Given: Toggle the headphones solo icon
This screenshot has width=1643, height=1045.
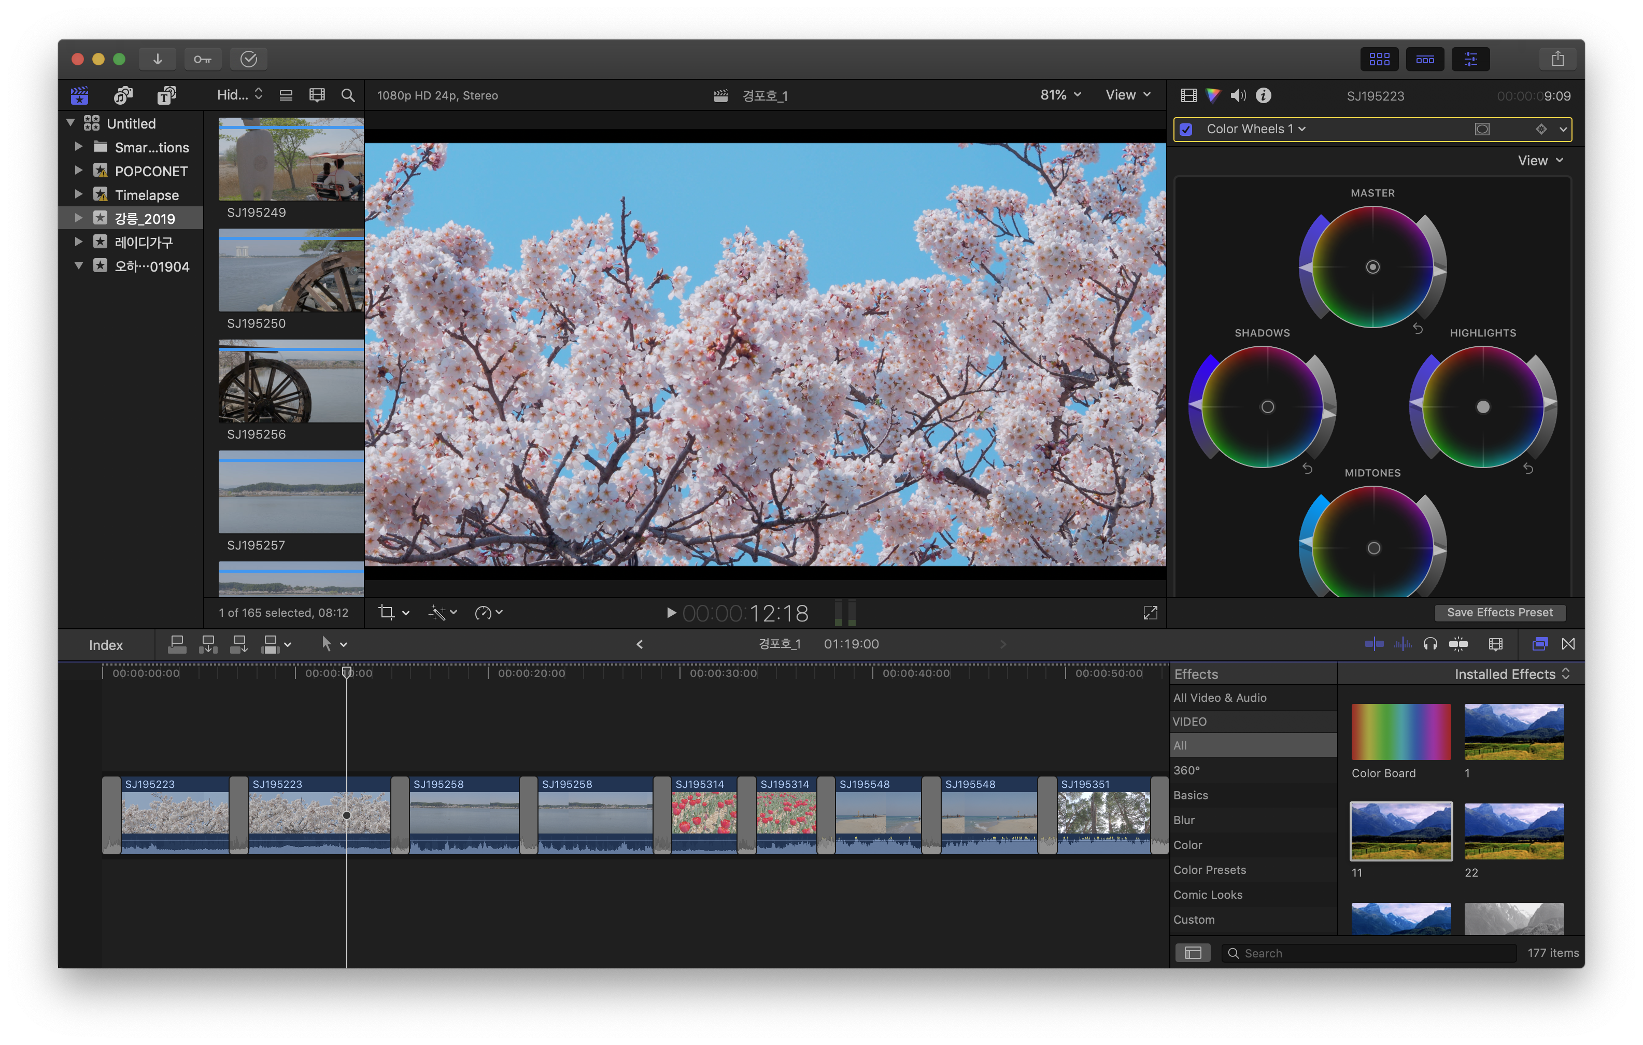Looking at the screenshot, I should point(1430,644).
